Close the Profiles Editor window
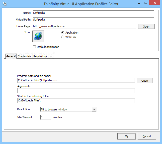Screen dimensions: 162x144 click(x=155, y=3)
